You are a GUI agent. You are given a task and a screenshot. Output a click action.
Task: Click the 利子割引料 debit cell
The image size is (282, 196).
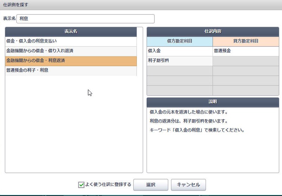tap(180, 61)
